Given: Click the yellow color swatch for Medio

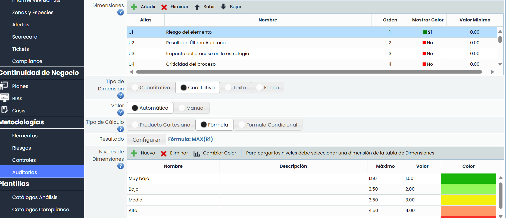Looking at the screenshot, I should click(x=468, y=200).
